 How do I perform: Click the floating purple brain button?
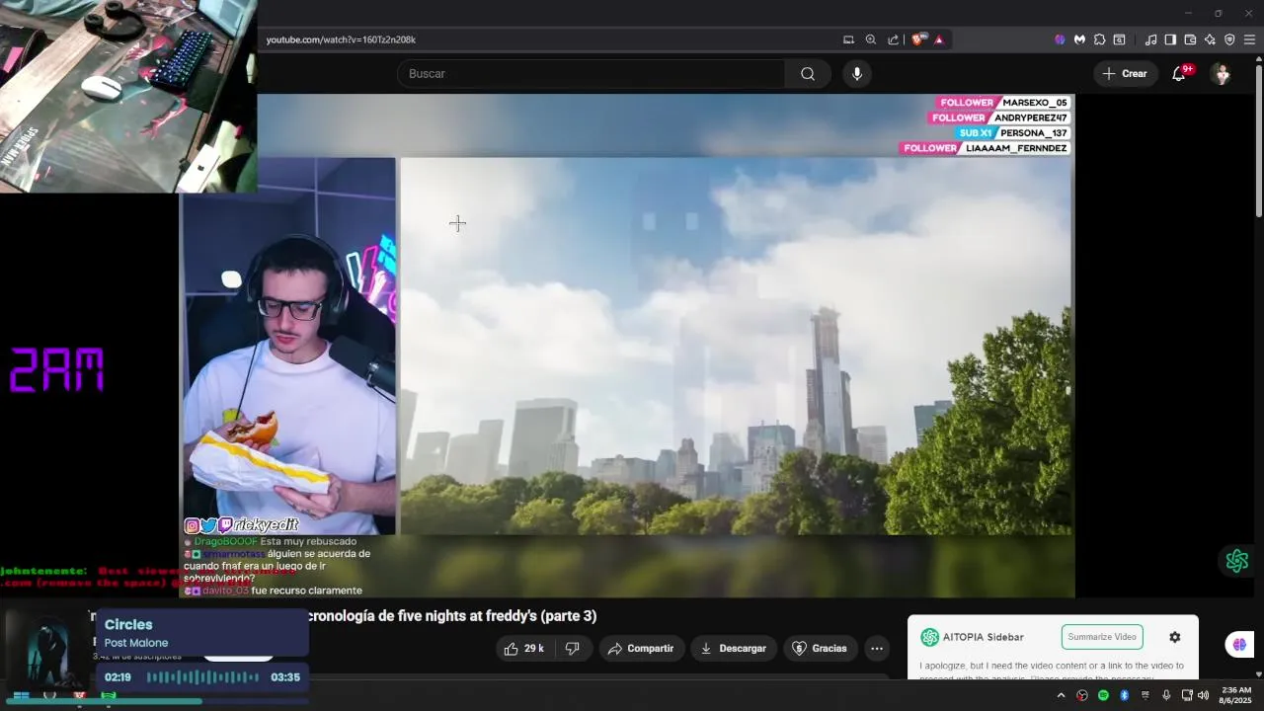pyautogui.click(x=1239, y=645)
